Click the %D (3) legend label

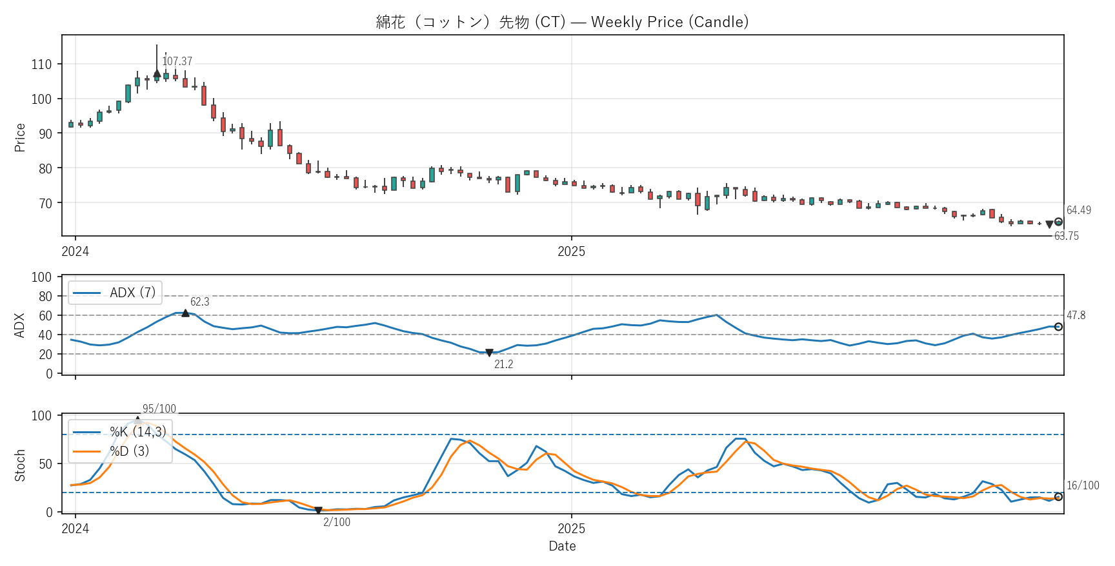pyautogui.click(x=129, y=451)
